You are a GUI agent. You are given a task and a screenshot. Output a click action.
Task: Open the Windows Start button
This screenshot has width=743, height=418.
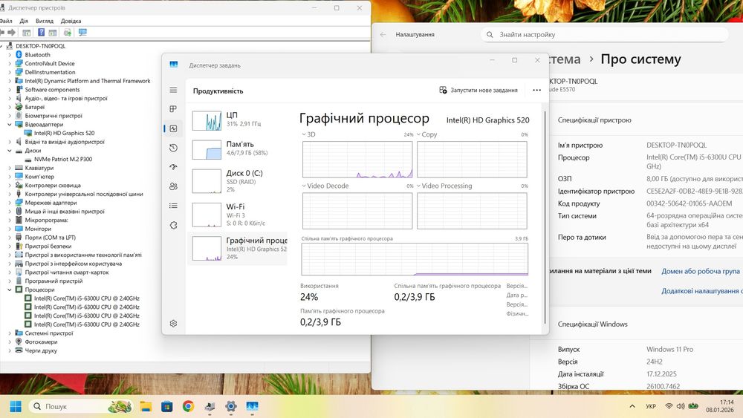click(16, 406)
